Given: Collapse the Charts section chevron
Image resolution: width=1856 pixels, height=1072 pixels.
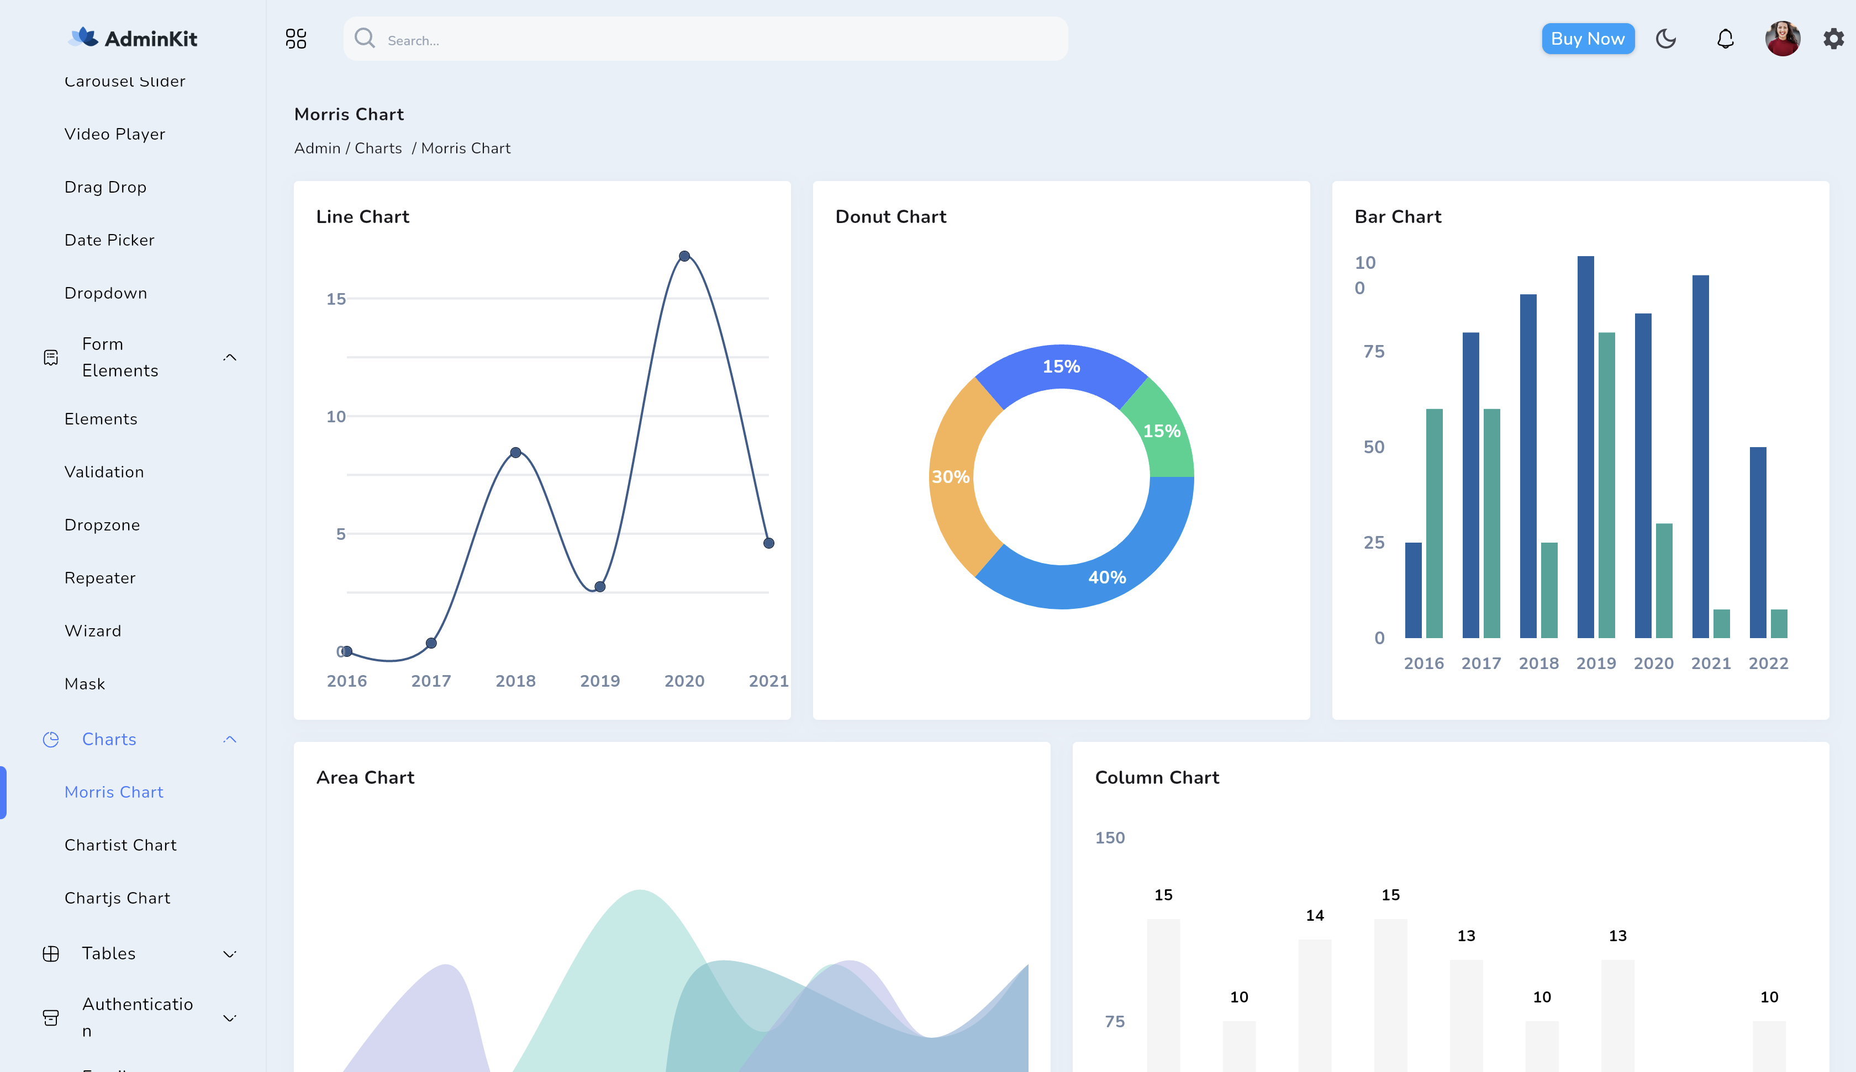Looking at the screenshot, I should 229,739.
